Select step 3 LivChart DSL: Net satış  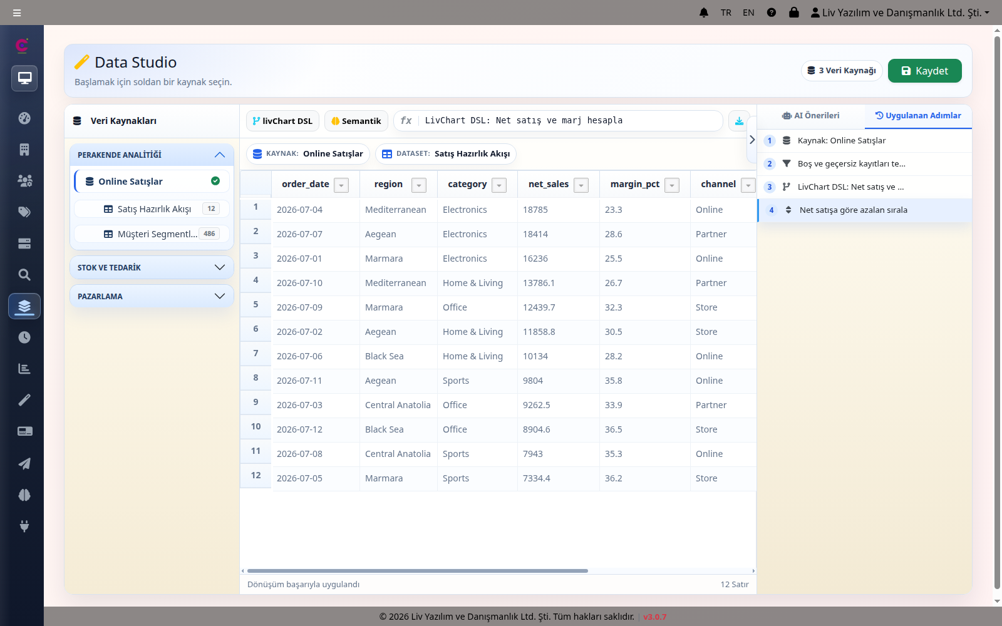[x=864, y=187]
